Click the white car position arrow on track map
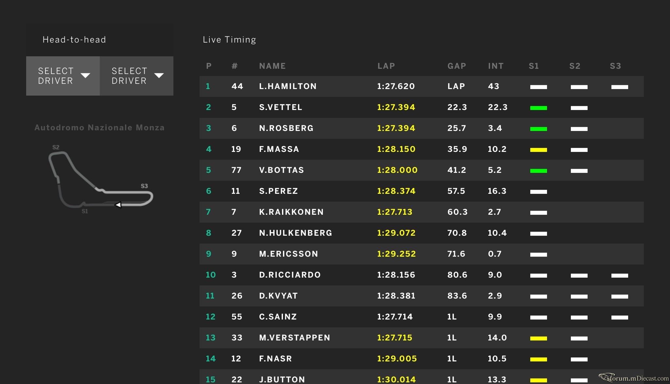Viewport: 670px width, 384px height. pos(118,205)
